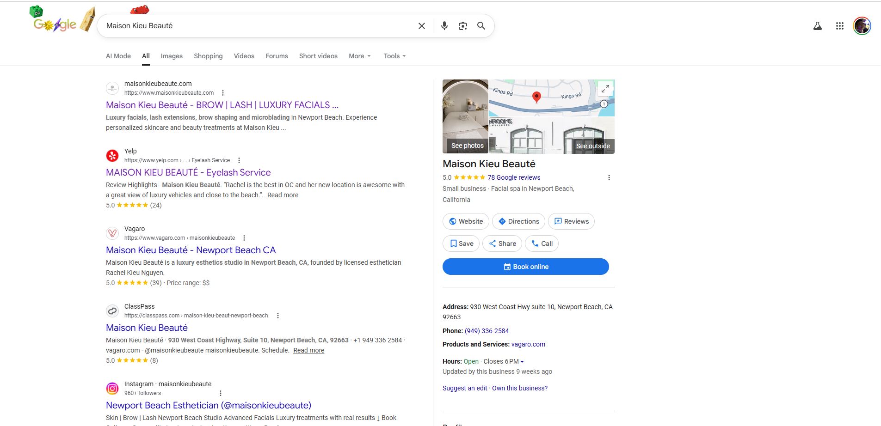This screenshot has width=881, height=426.
Task: Click the blue Book online button
Action: [526, 267]
